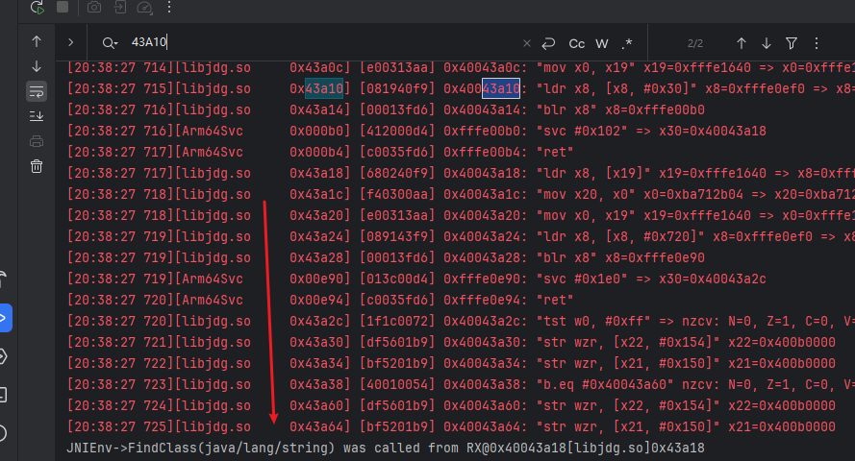Jump to the previous search occurrence
Viewport: 855px width, 461px height.
pyautogui.click(x=742, y=43)
